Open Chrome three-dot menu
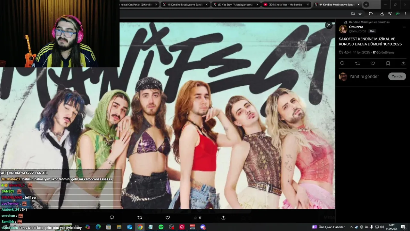 (x=405, y=13)
